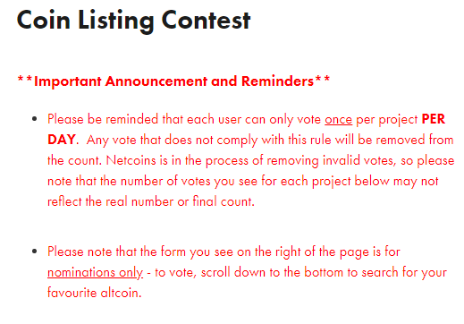
Task: Click the phrase "Please be reminded"
Action: click(x=103, y=119)
